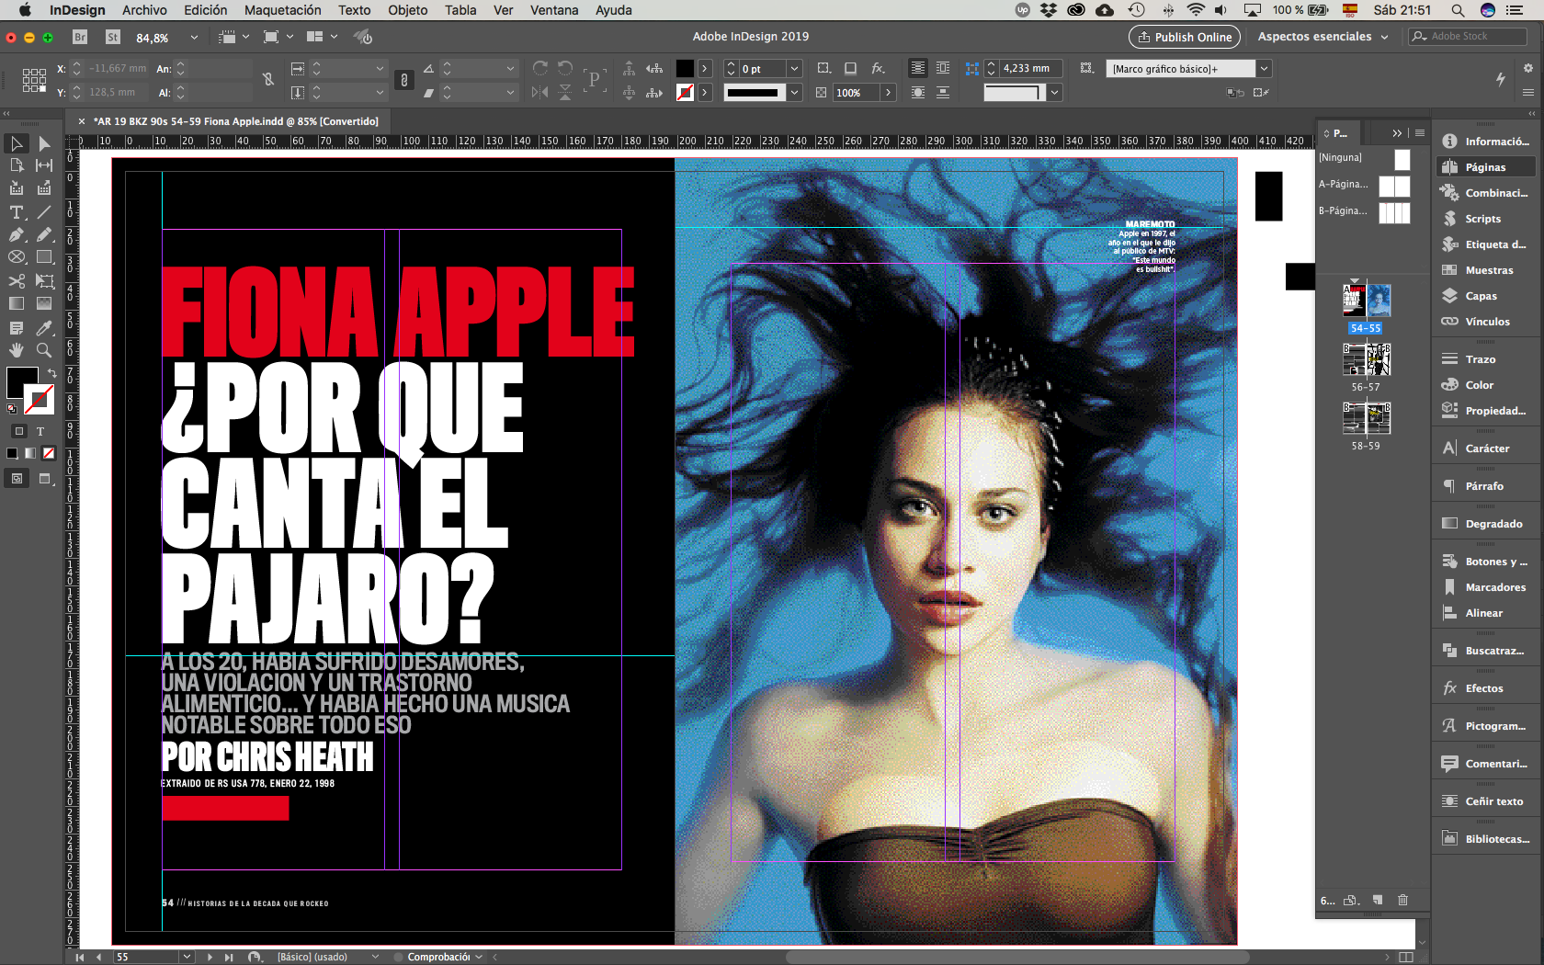Open Muestras panel button
Screen dimensions: 1544x965
click(1485, 269)
